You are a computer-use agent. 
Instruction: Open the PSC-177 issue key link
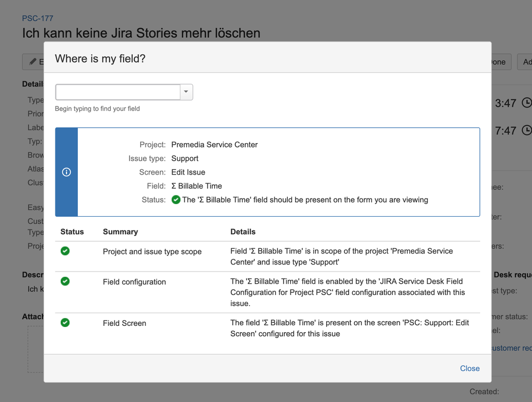click(37, 19)
